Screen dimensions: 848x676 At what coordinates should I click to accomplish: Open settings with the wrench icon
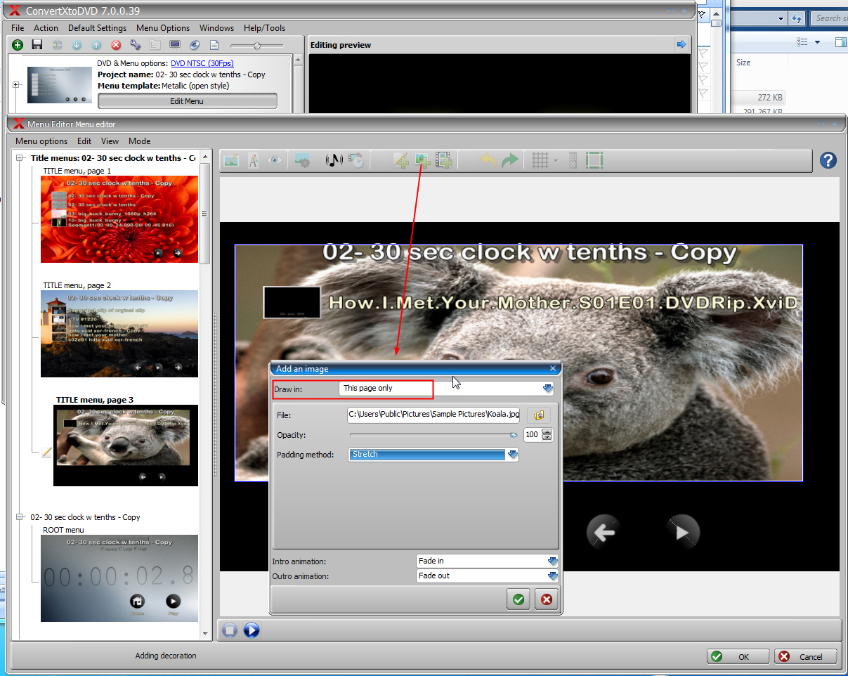tap(136, 45)
